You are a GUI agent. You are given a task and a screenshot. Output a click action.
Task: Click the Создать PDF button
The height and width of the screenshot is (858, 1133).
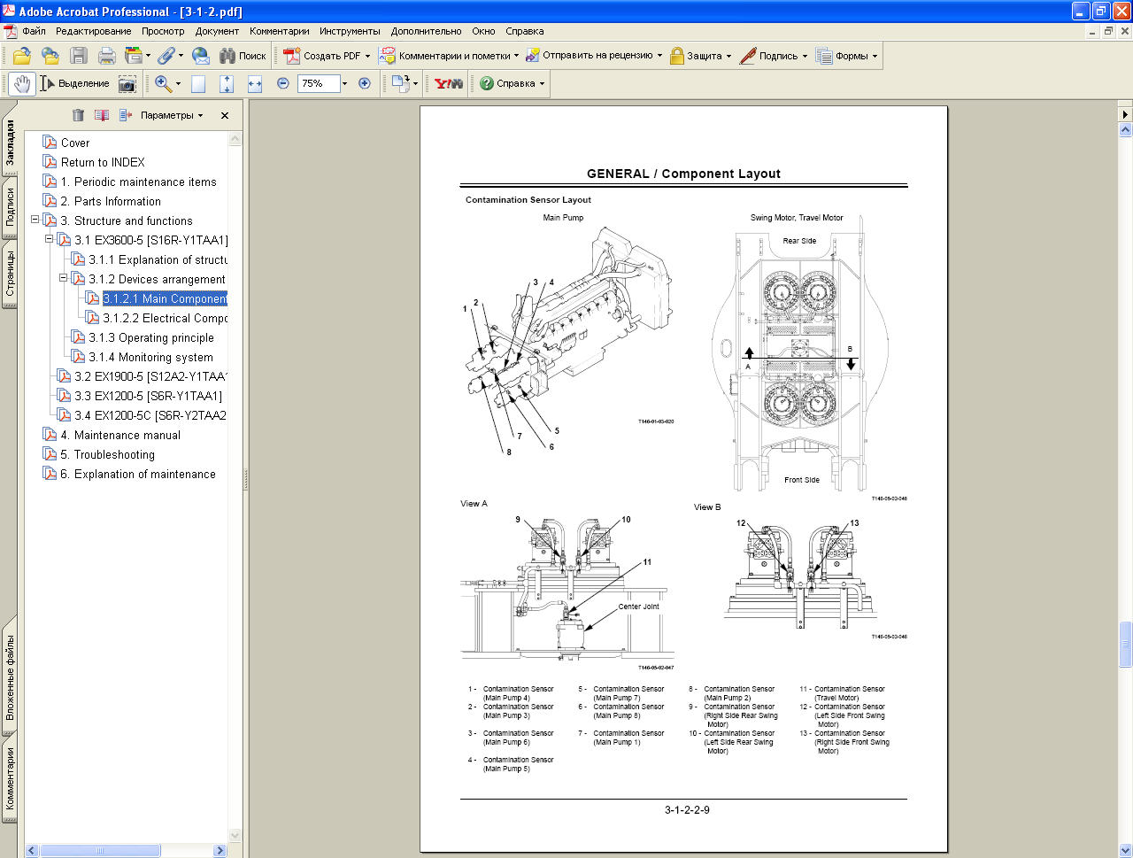[x=326, y=56]
